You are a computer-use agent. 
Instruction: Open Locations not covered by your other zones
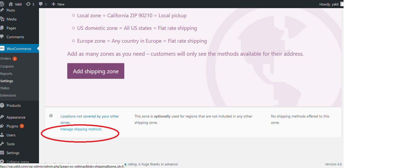[x=89, y=116]
